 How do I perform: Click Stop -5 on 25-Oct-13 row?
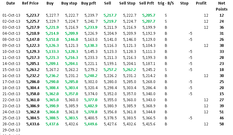190,118
